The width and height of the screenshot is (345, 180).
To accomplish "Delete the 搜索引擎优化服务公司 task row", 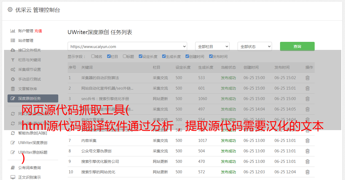I will click(307, 161).
